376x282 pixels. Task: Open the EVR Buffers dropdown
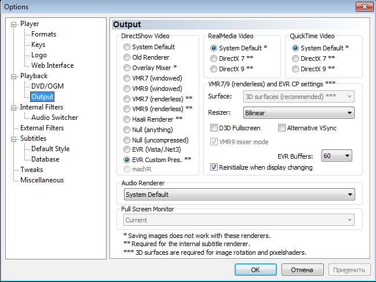tap(337, 156)
